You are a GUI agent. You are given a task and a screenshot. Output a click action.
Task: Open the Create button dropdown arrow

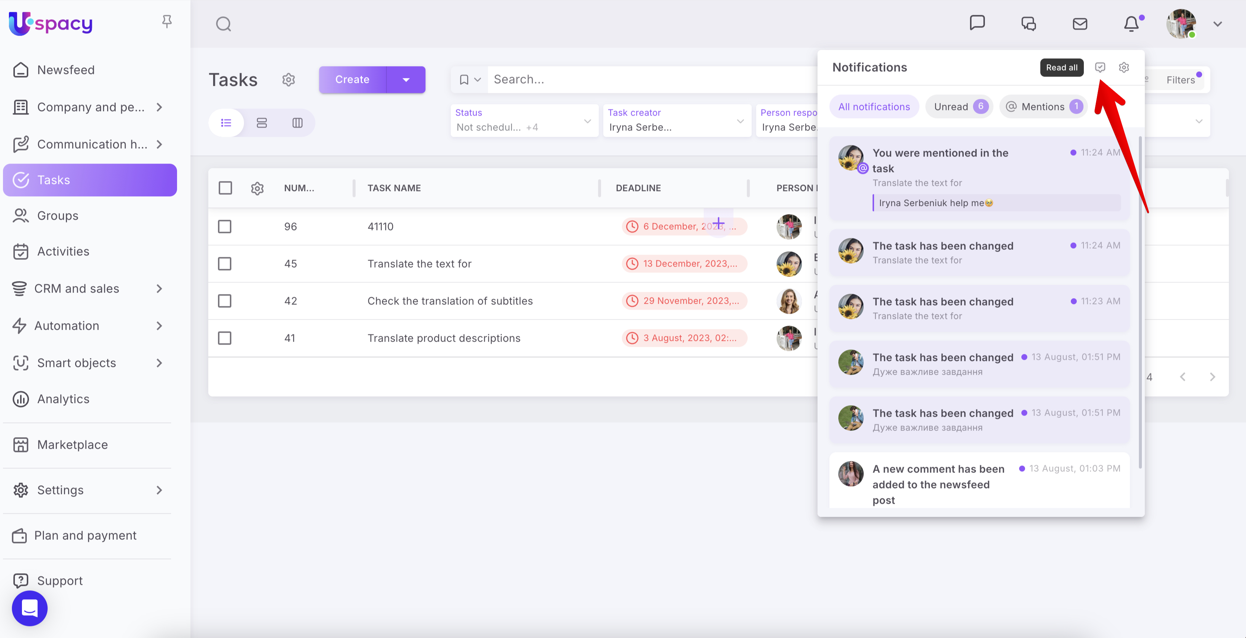point(406,80)
